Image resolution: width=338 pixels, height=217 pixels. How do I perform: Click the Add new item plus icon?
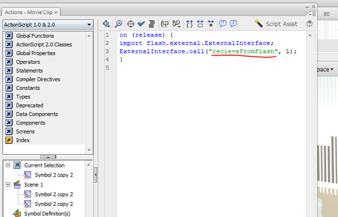pyautogui.click(x=106, y=24)
